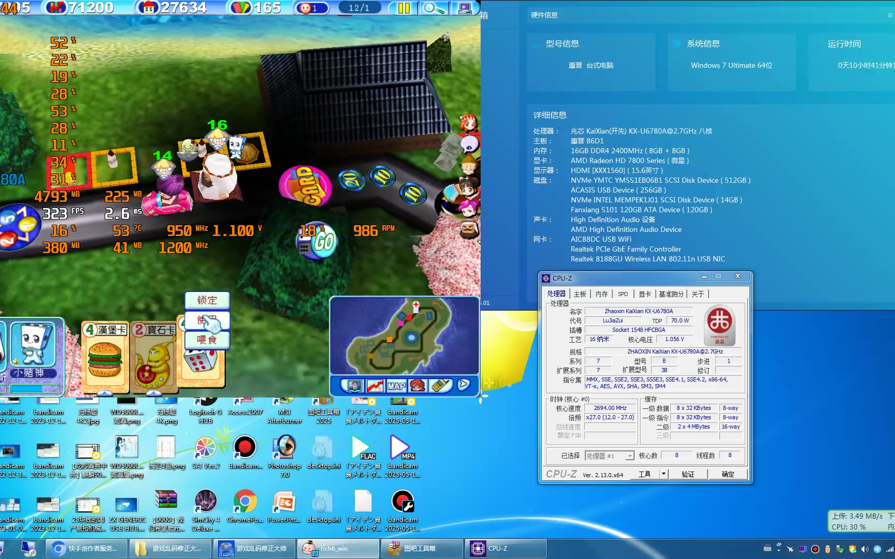Open the 运行时间 card in the hardware info window
The image size is (895, 559).
[x=852, y=62]
